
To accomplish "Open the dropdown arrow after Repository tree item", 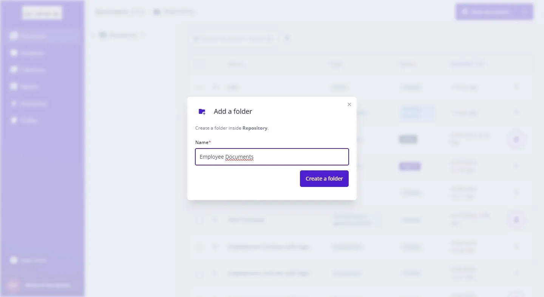I will pyautogui.click(x=143, y=35).
